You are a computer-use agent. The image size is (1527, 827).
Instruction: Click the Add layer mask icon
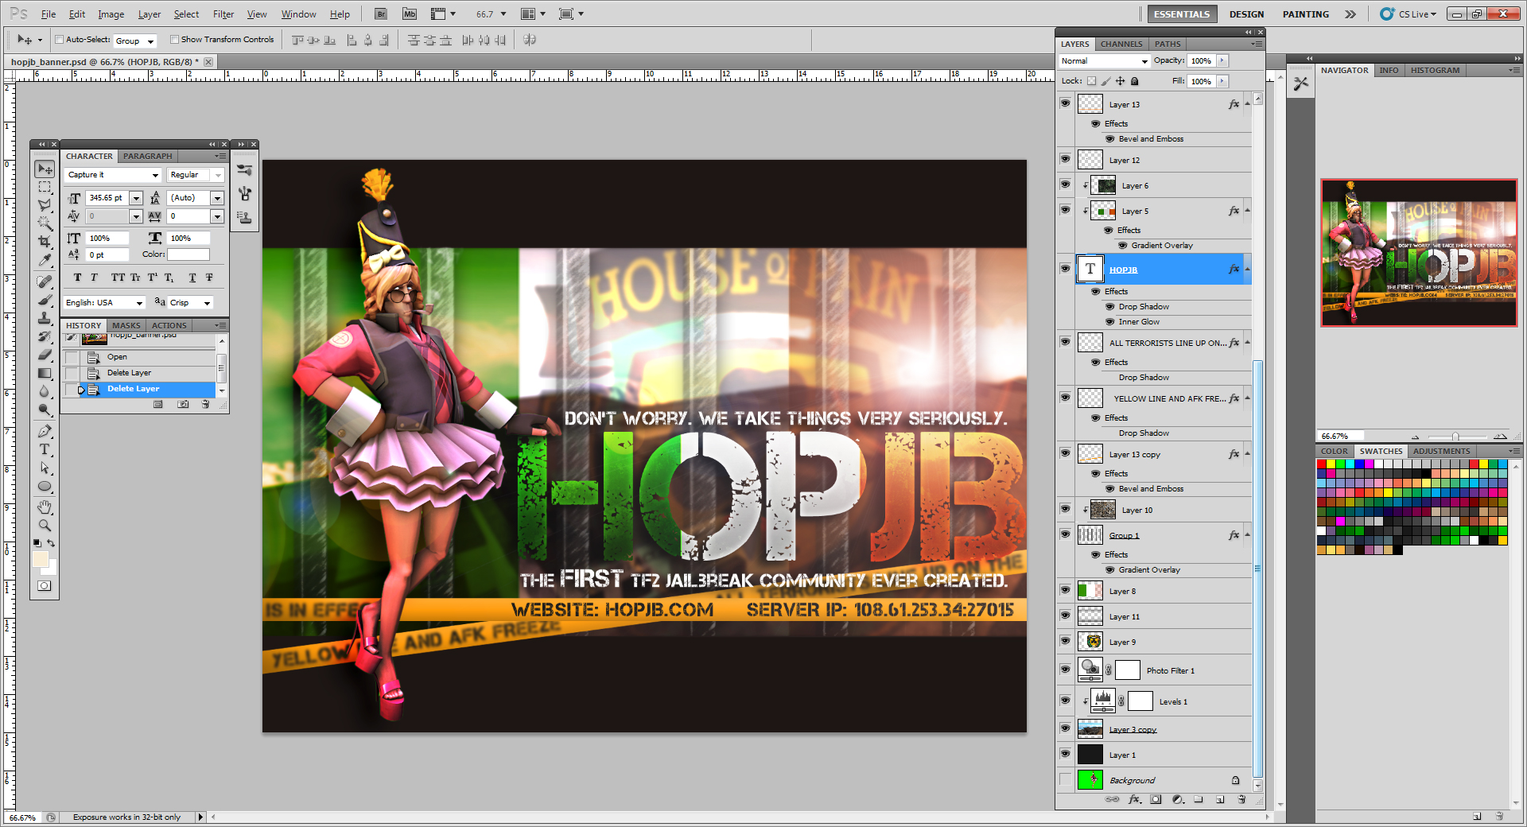pyautogui.click(x=1156, y=799)
